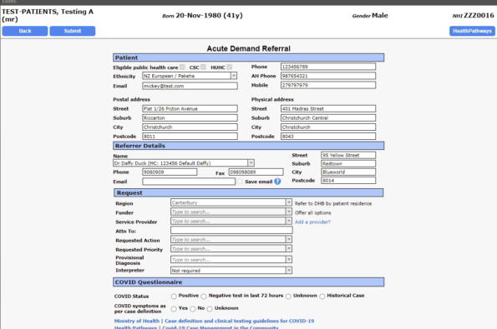Screen dimensions: 497x329
Task: Expand the Funder dropdown
Action: point(288,212)
